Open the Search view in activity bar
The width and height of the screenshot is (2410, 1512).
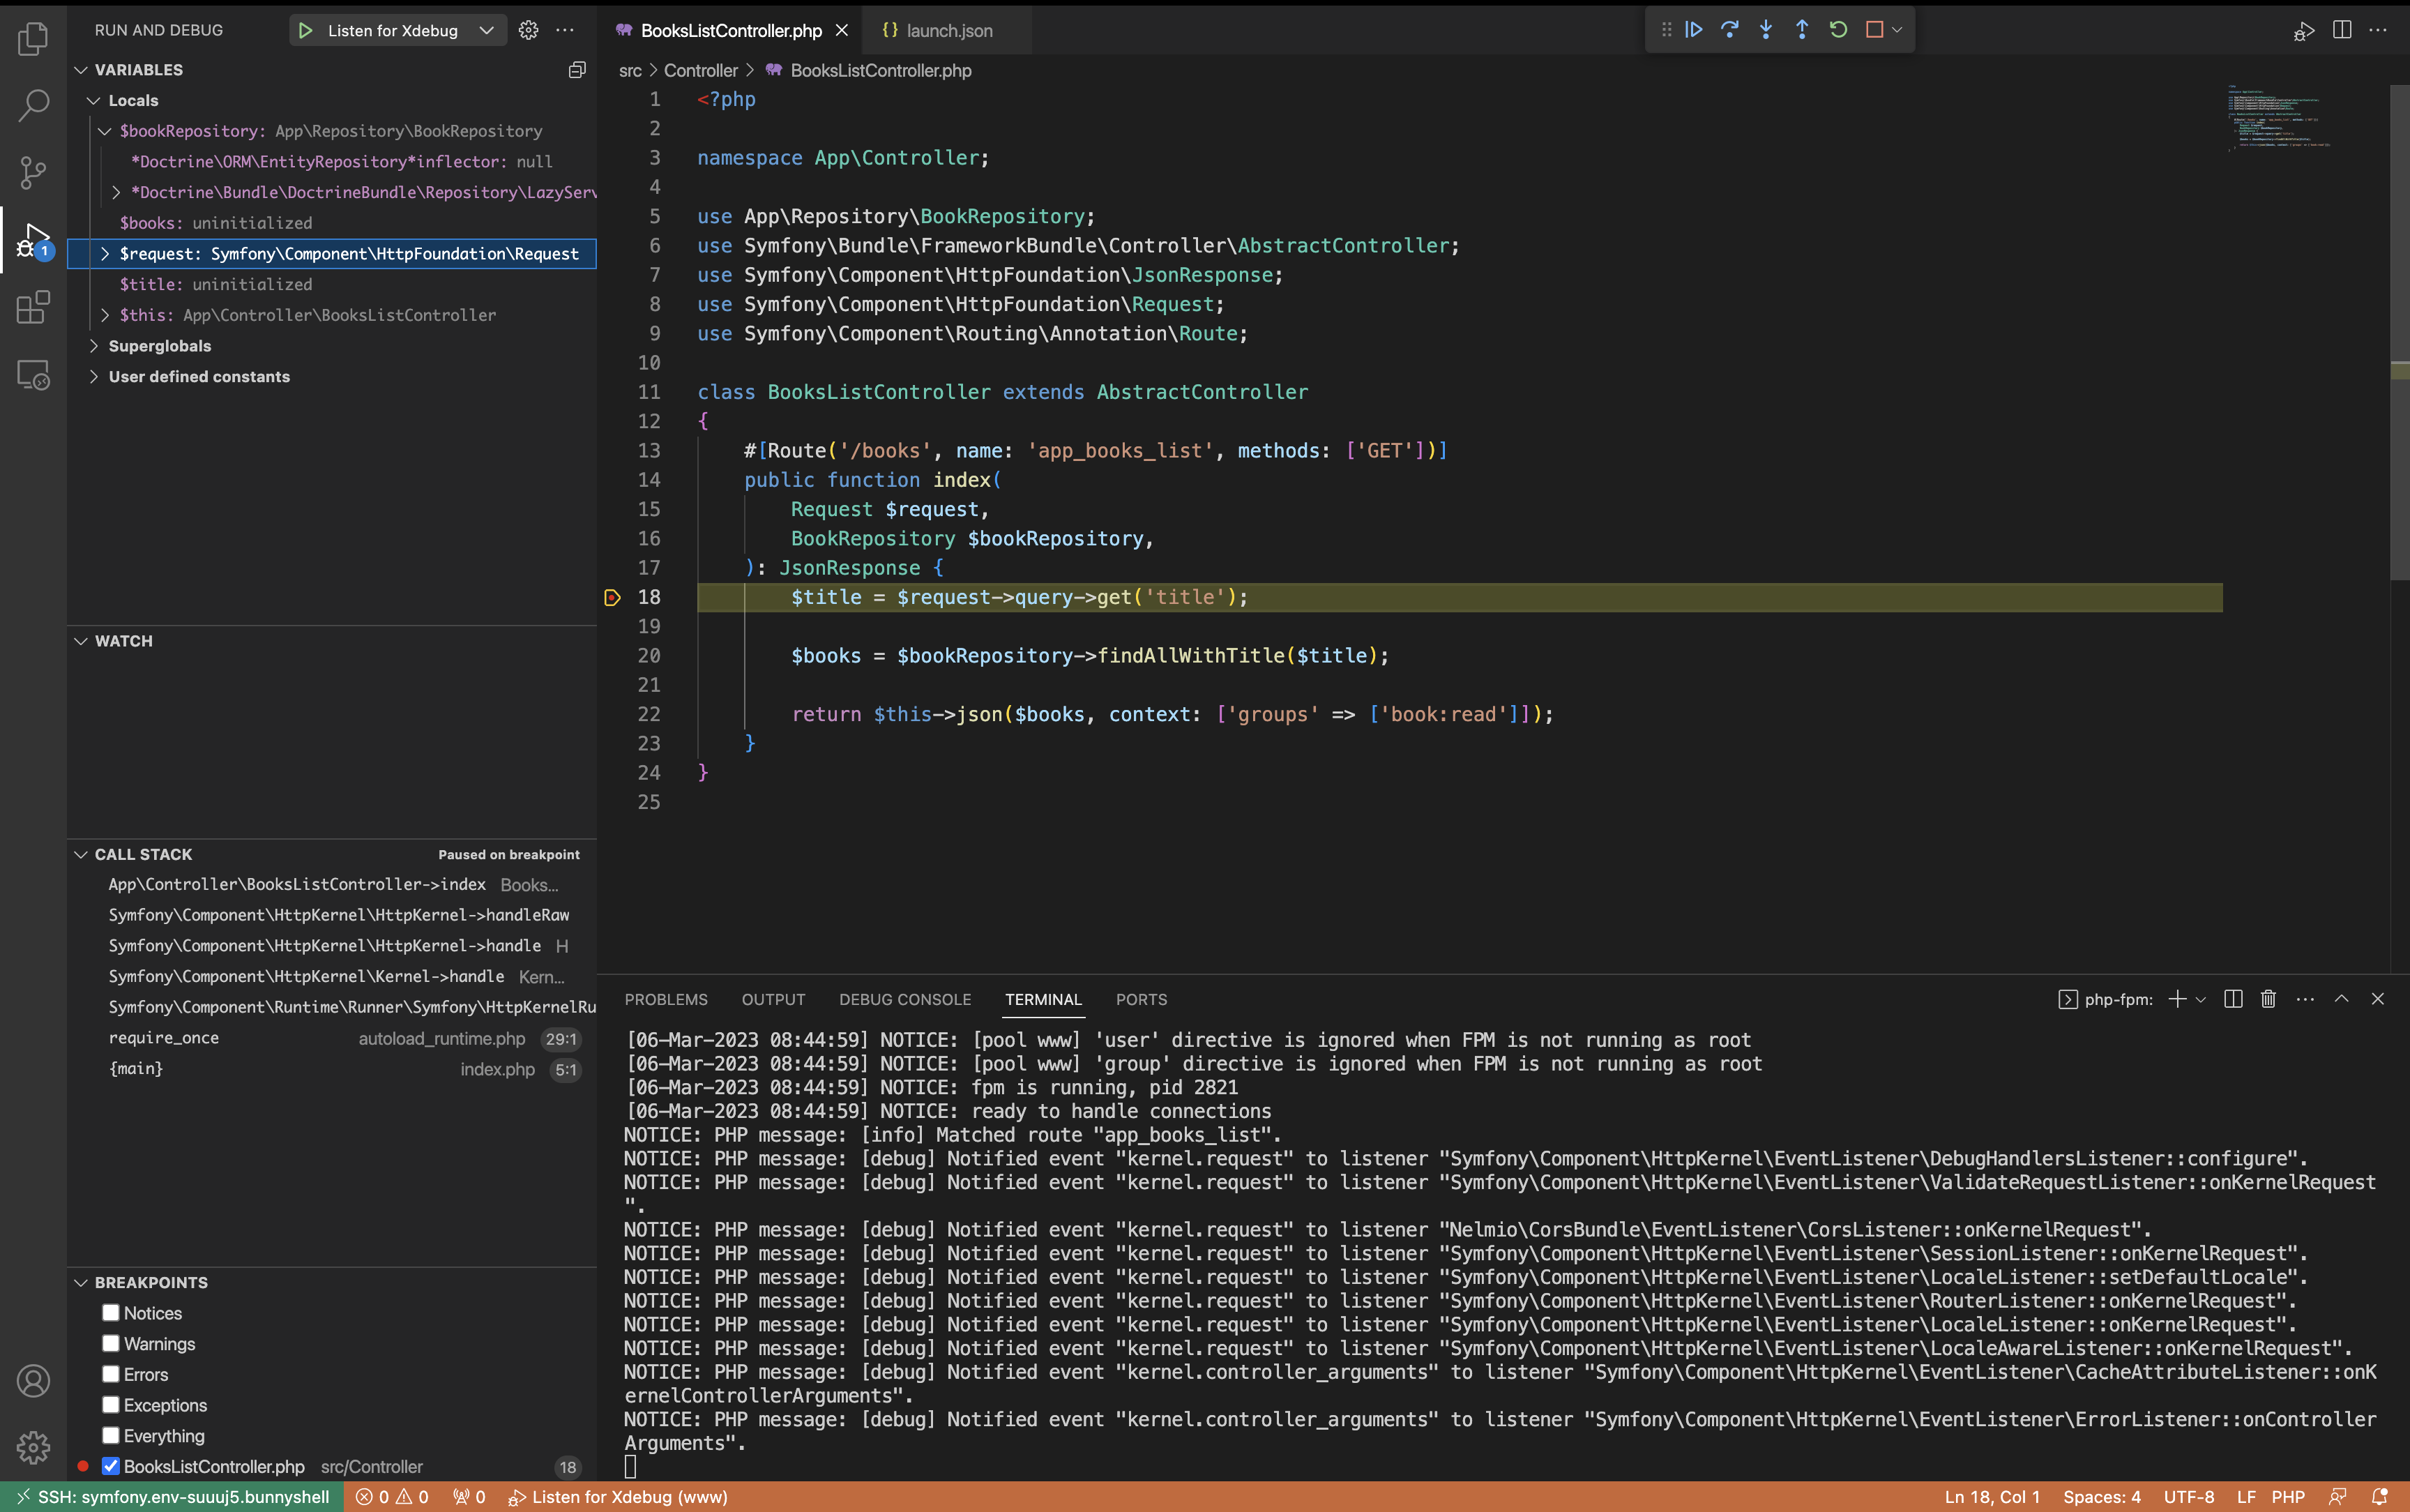pyautogui.click(x=33, y=105)
